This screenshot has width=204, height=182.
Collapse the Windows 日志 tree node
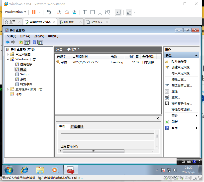pyautogui.click(x=8, y=59)
